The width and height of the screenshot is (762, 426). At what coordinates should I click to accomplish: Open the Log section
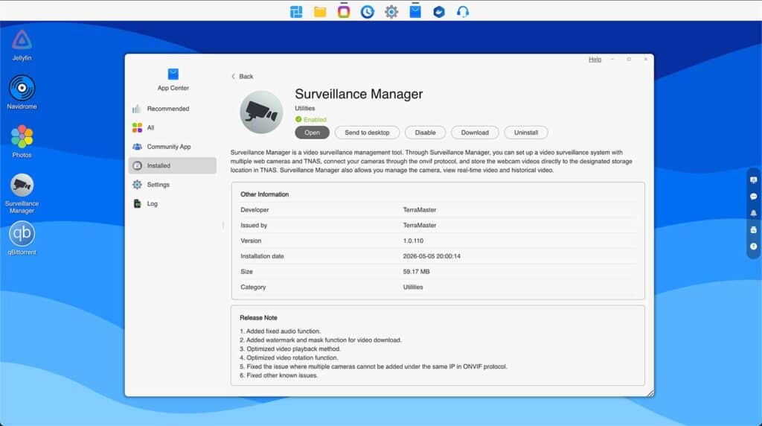(x=172, y=203)
